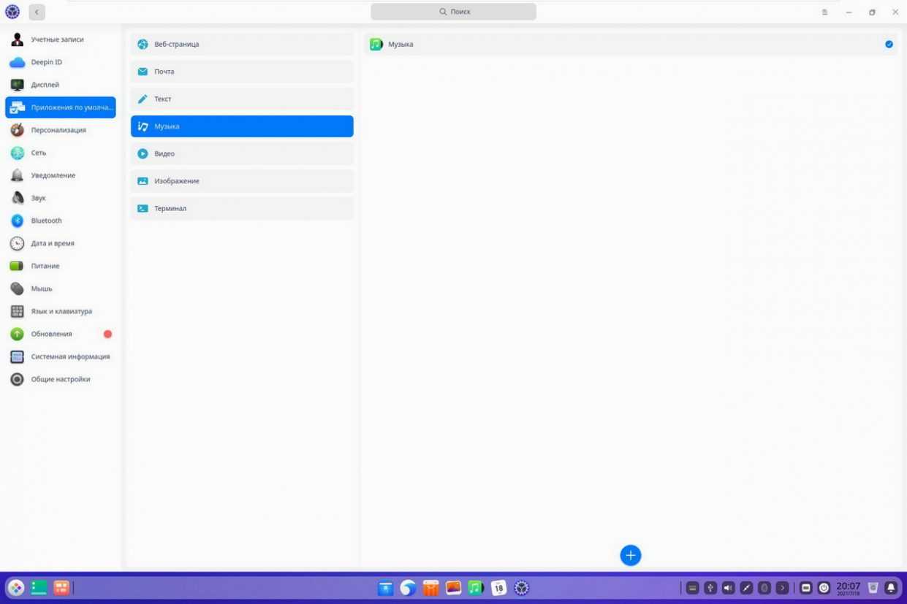This screenshot has width=907, height=604.
Task: Click the volume icon in system tray
Action: [x=728, y=588]
